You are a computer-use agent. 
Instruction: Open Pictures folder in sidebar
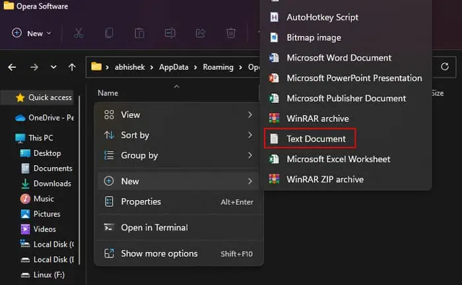point(40,214)
